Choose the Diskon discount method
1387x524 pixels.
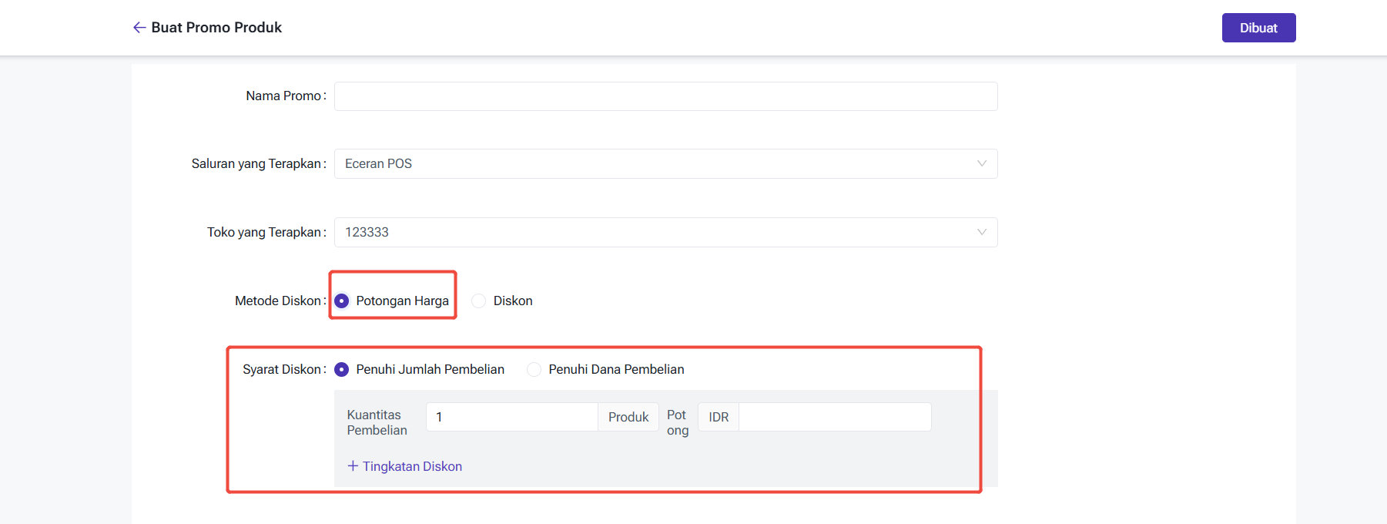(x=479, y=301)
